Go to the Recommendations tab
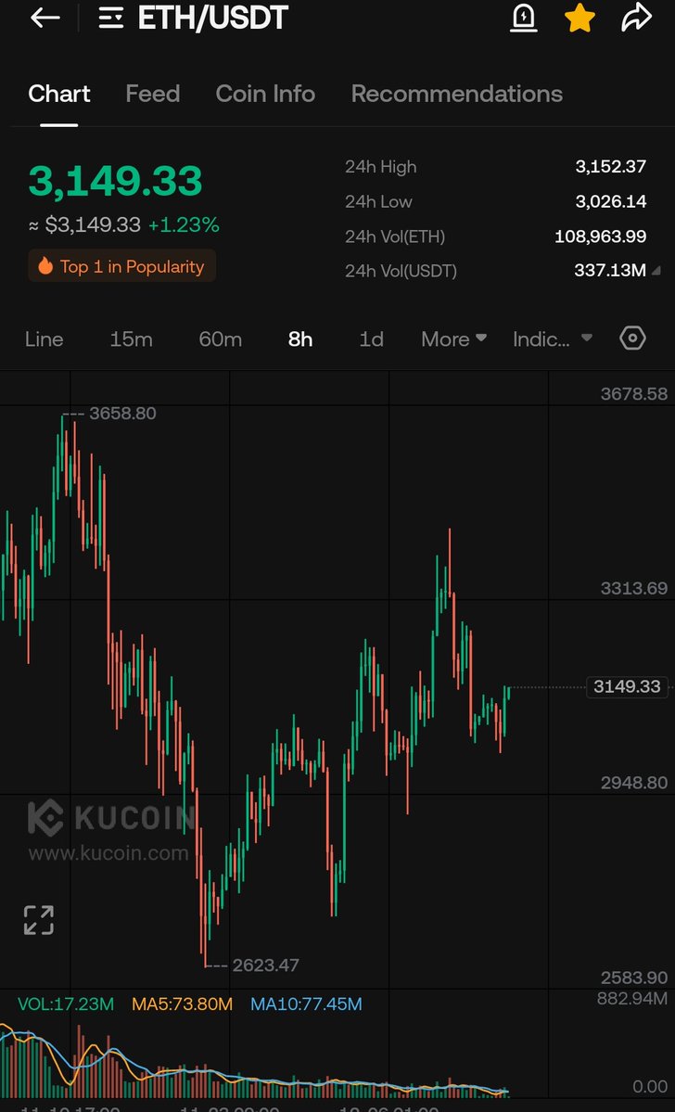The image size is (675, 1112). (456, 94)
